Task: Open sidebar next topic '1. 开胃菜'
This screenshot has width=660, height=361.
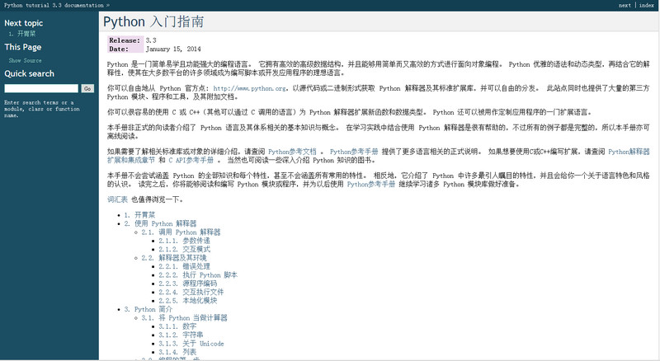Action: (x=22, y=34)
